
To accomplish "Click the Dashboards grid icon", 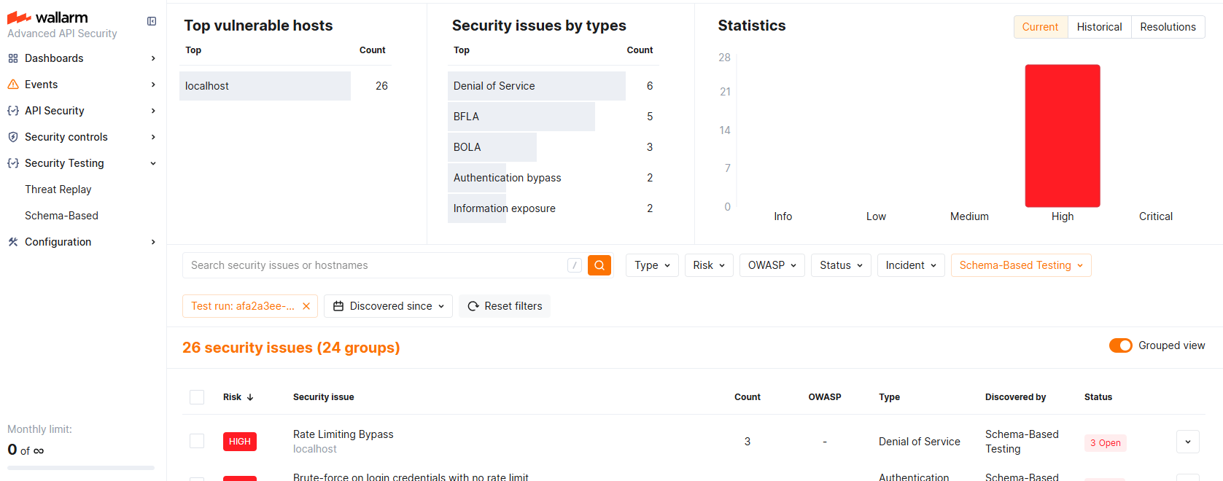I will [x=13, y=58].
